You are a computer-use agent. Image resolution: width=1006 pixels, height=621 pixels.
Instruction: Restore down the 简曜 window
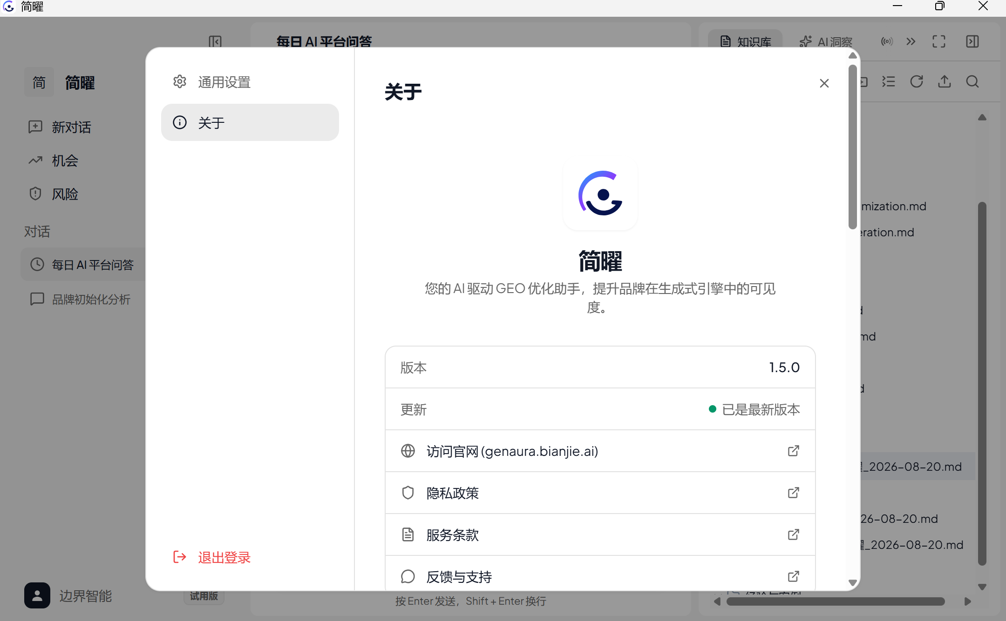click(x=940, y=7)
